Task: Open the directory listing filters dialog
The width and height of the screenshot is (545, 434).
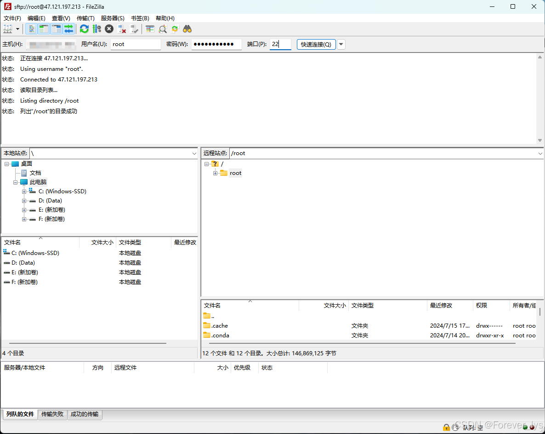Action: 150,29
